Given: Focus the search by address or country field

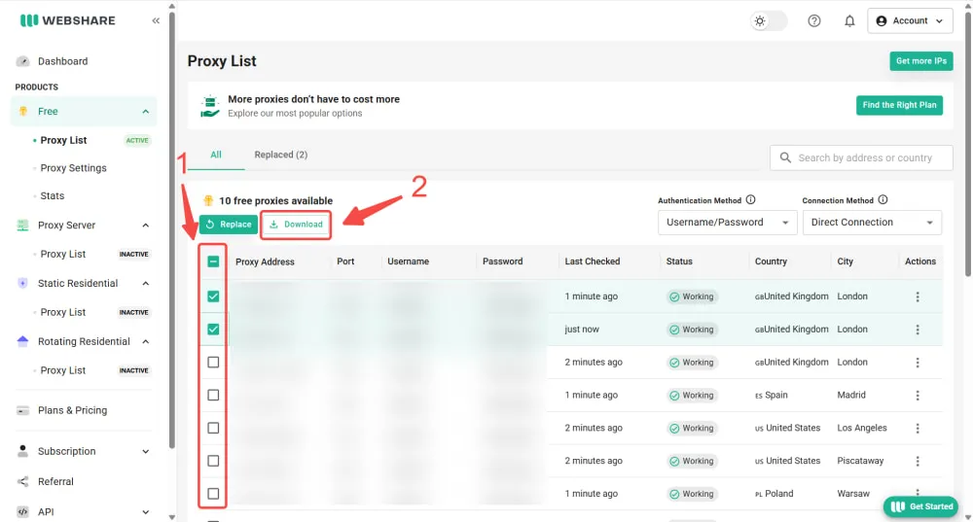Looking at the screenshot, I should pyautogui.click(x=861, y=157).
